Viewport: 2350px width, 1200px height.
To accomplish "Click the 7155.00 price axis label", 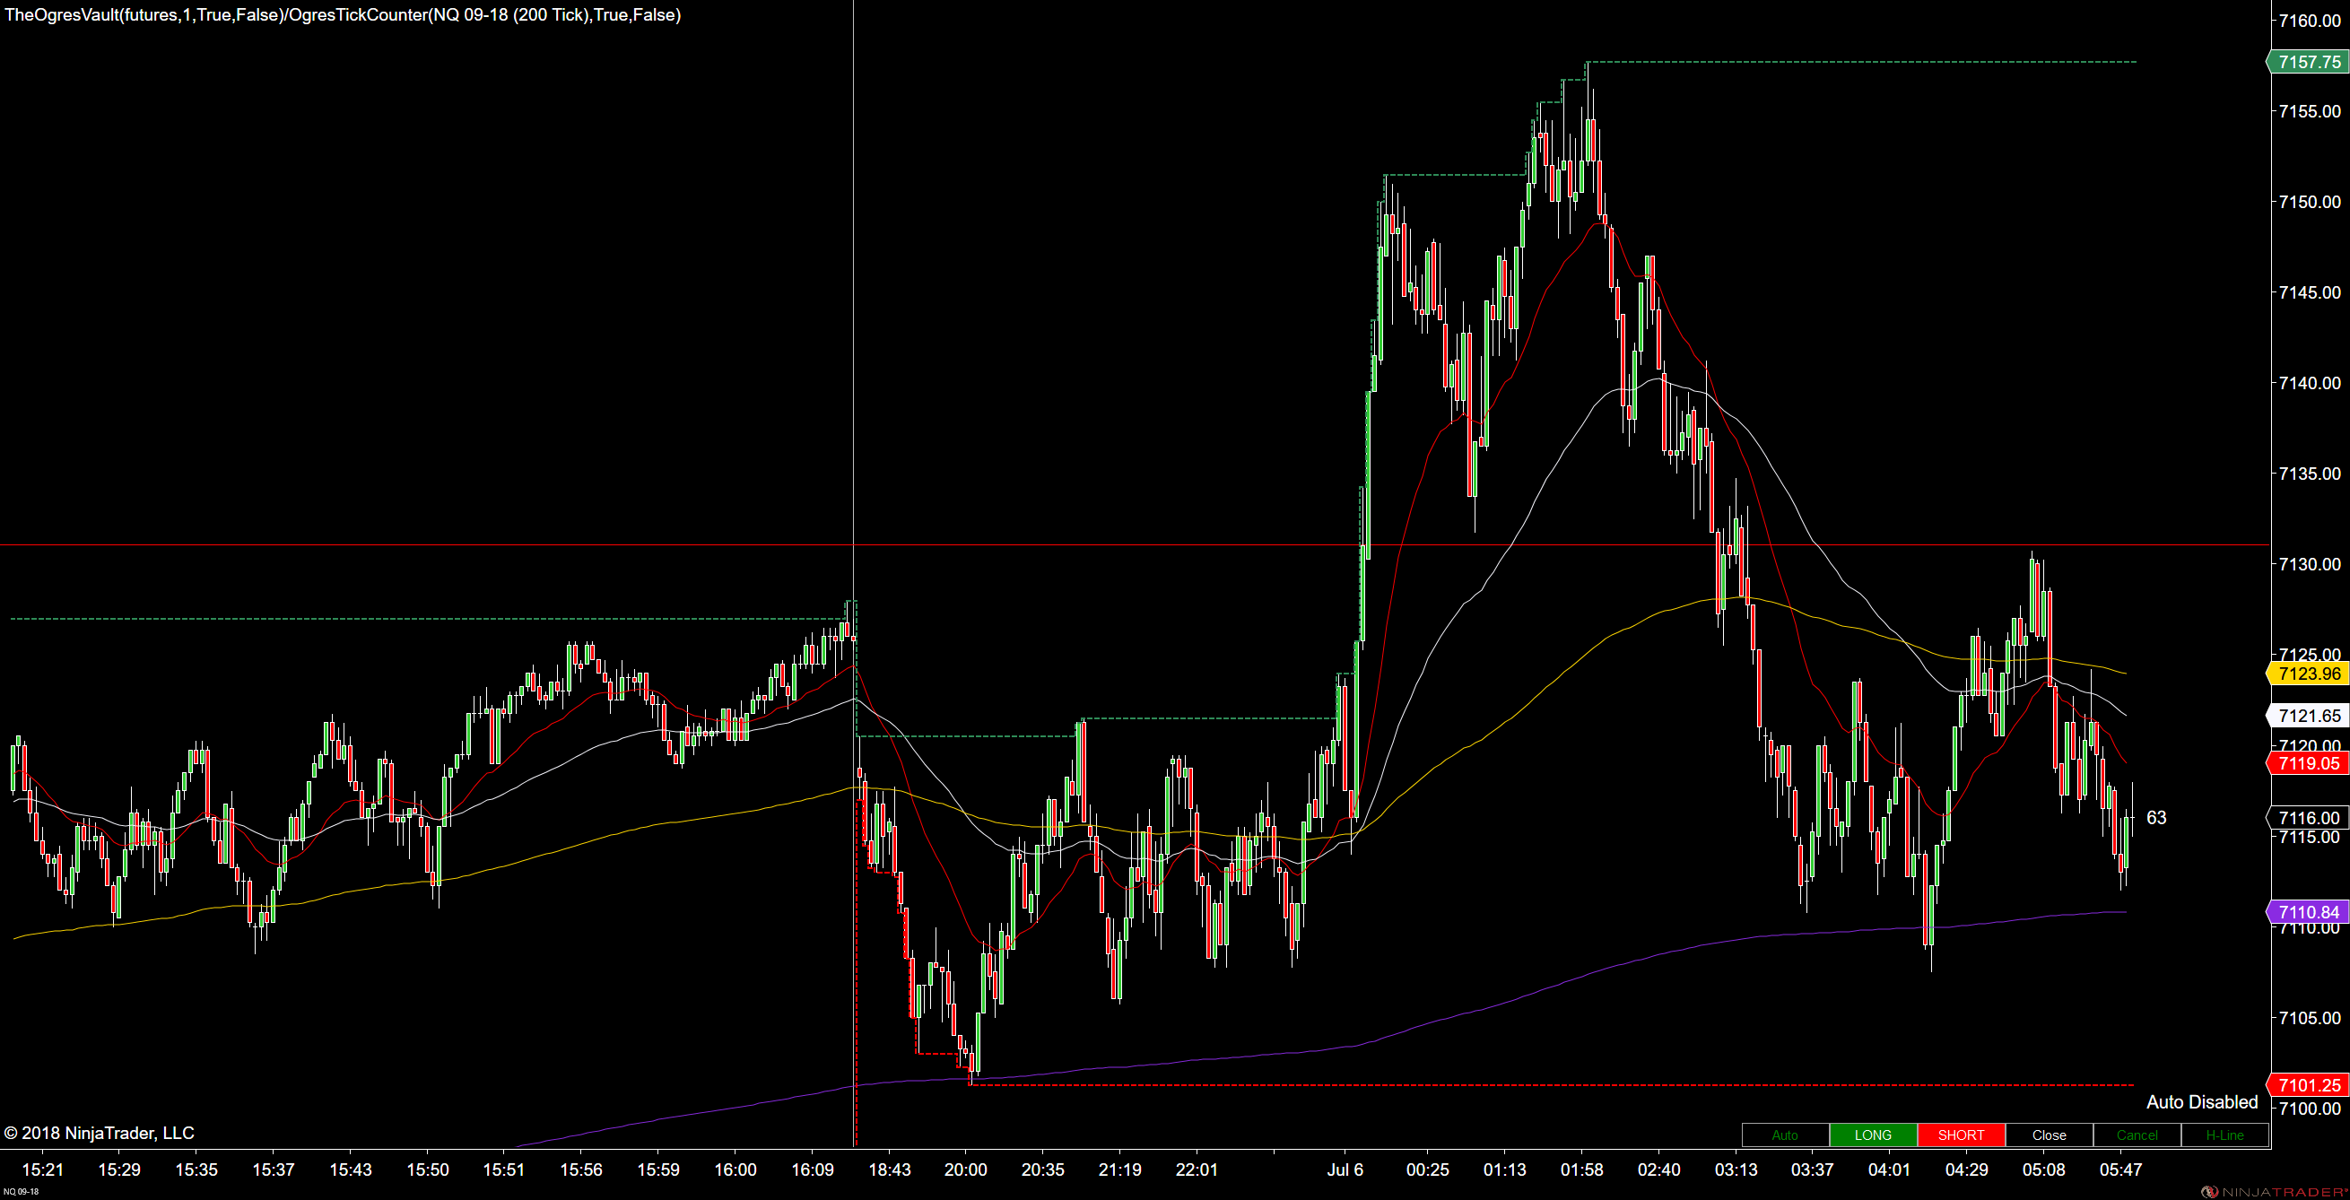I will 2310,111.
